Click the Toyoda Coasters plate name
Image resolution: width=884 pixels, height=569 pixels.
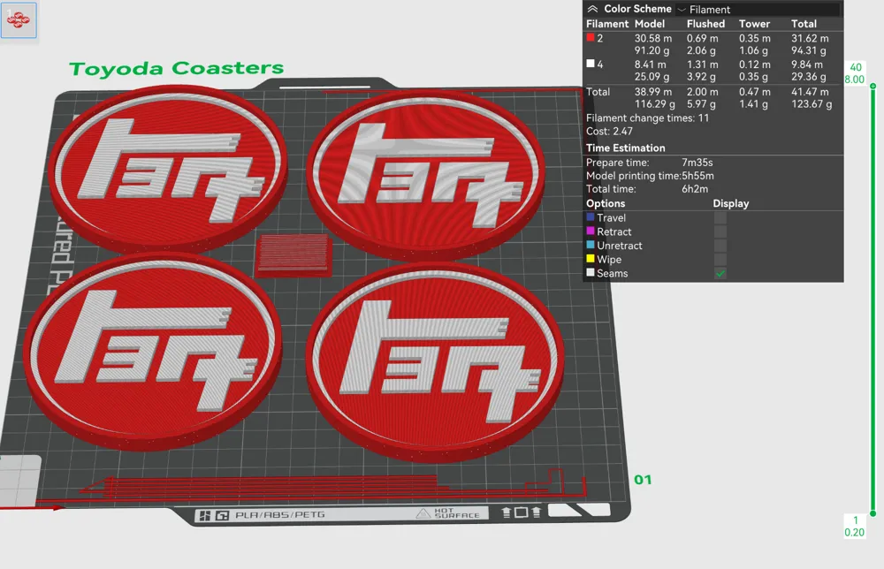pos(176,69)
